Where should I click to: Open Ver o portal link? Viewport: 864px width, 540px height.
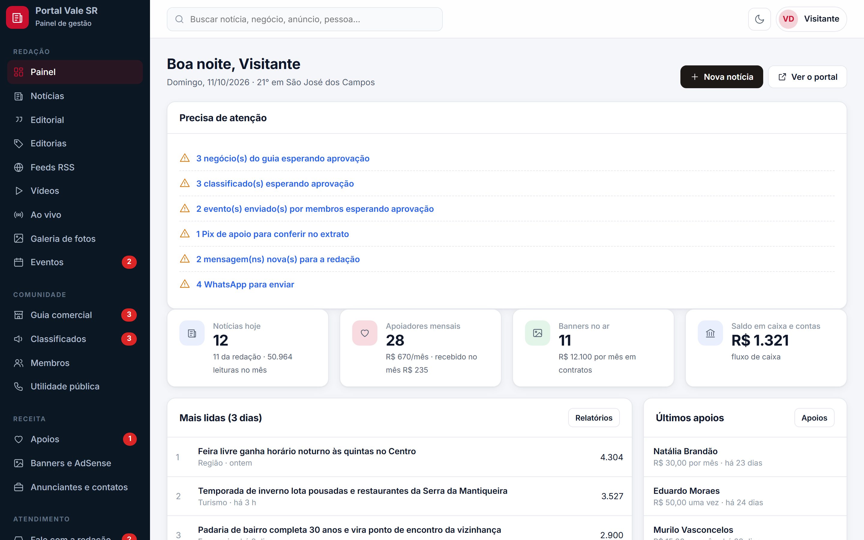coord(807,77)
